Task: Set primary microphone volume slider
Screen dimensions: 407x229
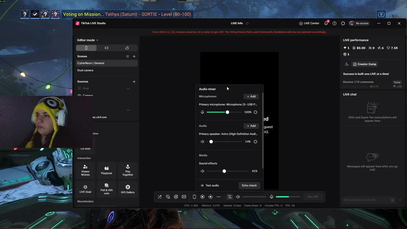Action: [x=224, y=112]
